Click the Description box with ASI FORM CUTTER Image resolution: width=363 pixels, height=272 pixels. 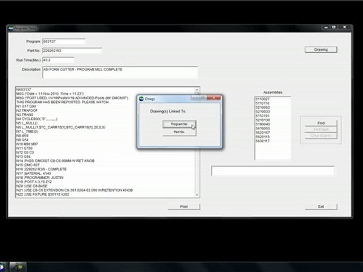tap(120, 73)
